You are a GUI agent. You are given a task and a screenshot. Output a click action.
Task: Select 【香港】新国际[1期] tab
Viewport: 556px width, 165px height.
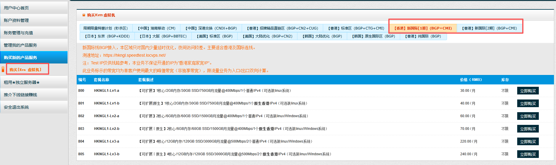point(423,28)
